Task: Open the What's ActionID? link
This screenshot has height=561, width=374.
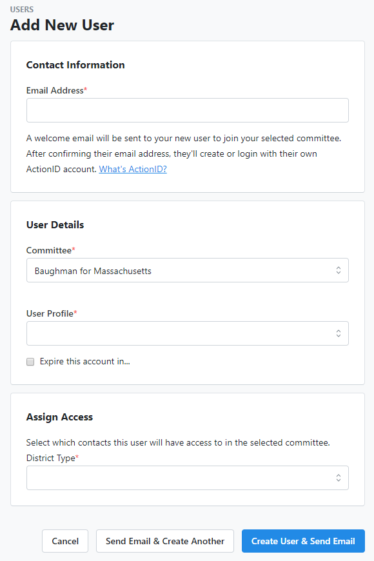Action: 132,169
